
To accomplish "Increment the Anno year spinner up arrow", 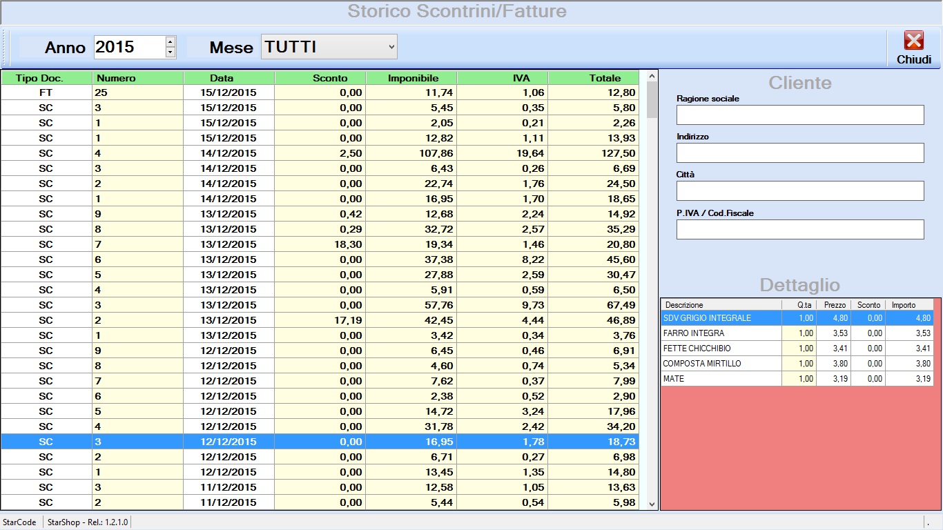I will [x=171, y=42].
